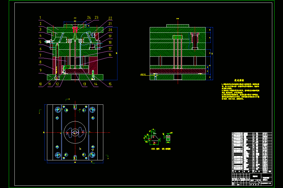Click the top-left guide pin circle in the plan view
Viewport: 283px width, 188px height.
(x=58, y=110)
